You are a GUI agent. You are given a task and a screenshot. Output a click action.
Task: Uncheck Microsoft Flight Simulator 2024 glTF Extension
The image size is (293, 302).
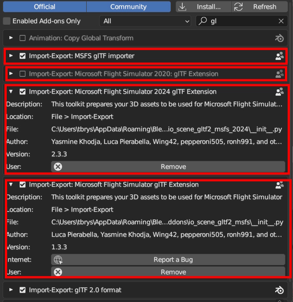(x=22, y=92)
